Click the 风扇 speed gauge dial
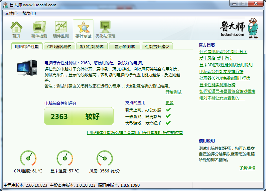 105,159
